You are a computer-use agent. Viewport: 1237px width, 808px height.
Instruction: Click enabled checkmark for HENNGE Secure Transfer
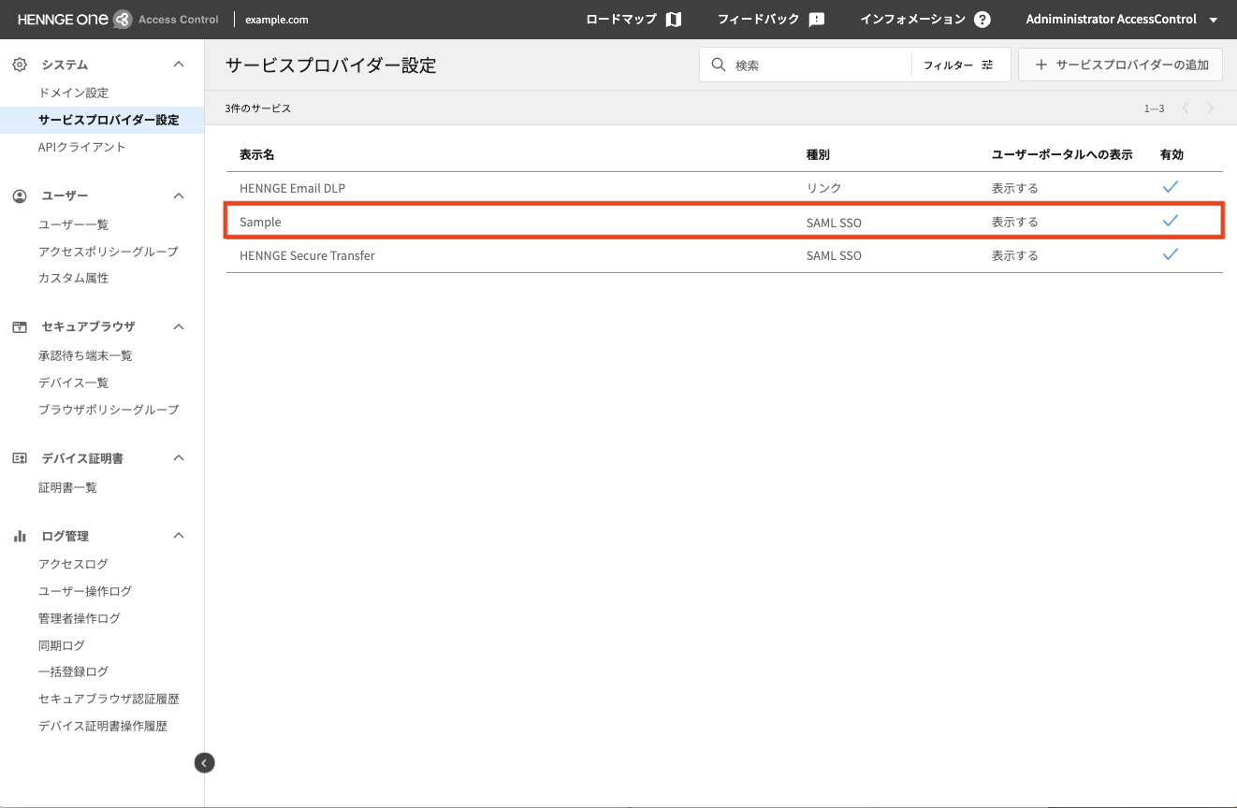(x=1170, y=254)
